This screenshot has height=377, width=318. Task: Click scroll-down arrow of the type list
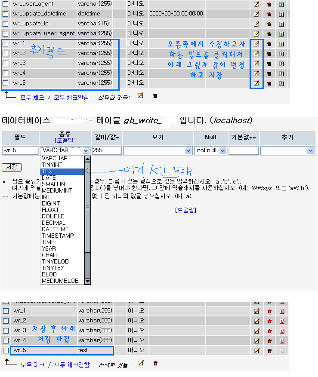click(x=88, y=281)
